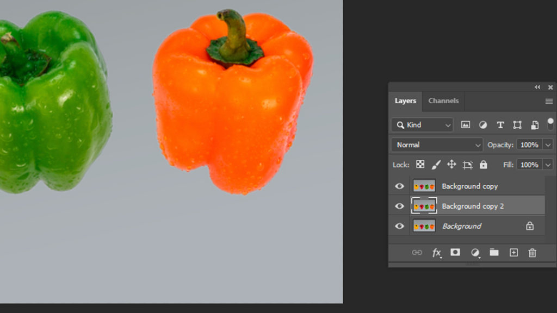Image resolution: width=557 pixels, height=313 pixels.
Task: Open the Normal blend mode dropdown
Action: 437,145
